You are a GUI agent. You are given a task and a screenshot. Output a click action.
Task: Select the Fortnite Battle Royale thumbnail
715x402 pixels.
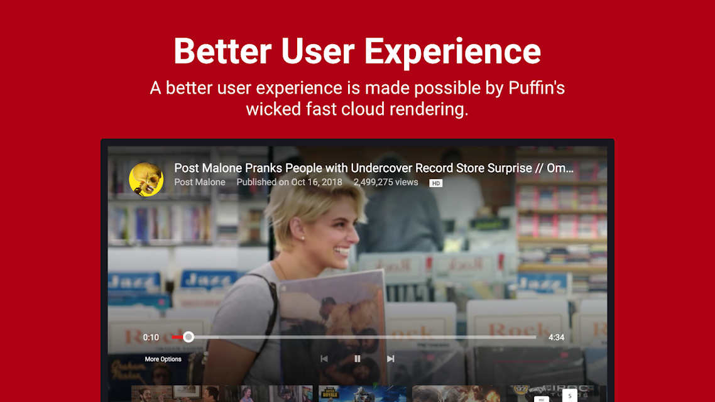363,394
